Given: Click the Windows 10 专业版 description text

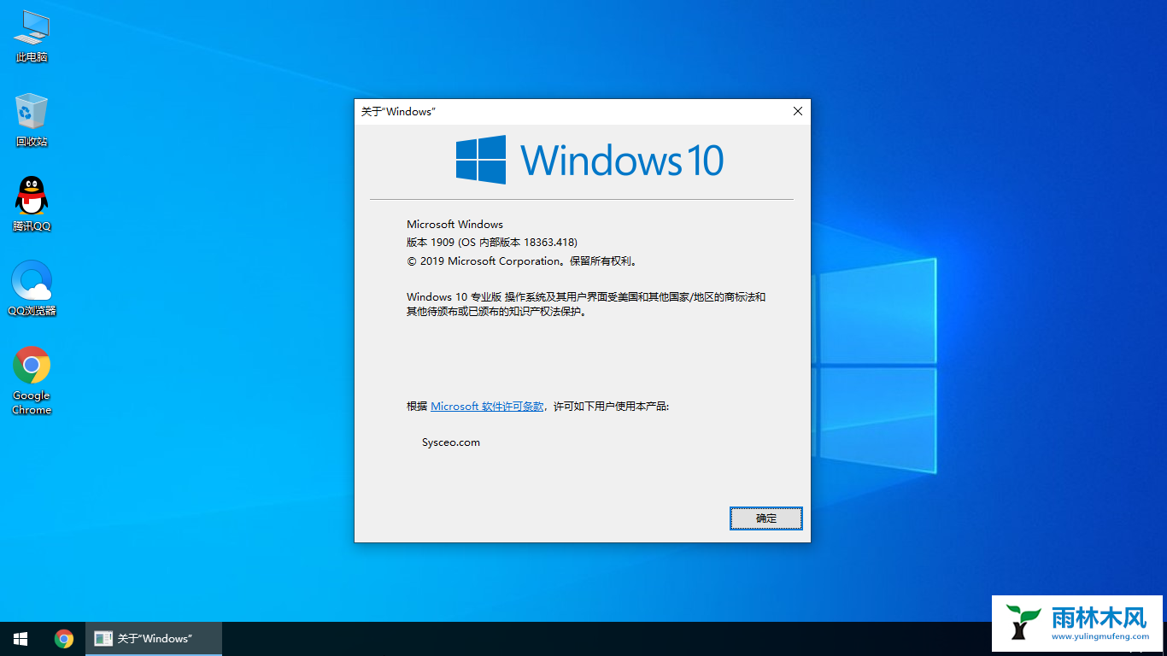Looking at the screenshot, I should click(x=586, y=304).
